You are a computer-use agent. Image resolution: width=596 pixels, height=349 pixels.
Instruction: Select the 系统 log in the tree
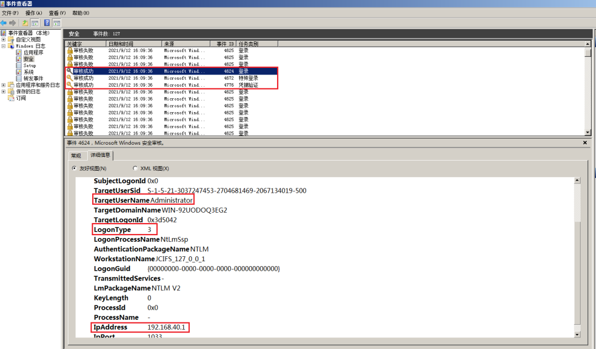29,72
